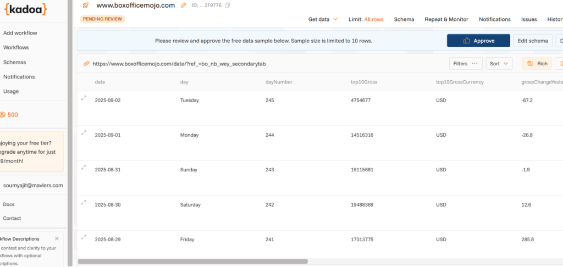Click the cell 19115681

pyautogui.click(x=362, y=170)
